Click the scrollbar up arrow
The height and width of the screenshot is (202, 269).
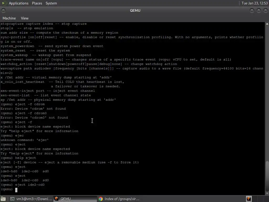267,24
